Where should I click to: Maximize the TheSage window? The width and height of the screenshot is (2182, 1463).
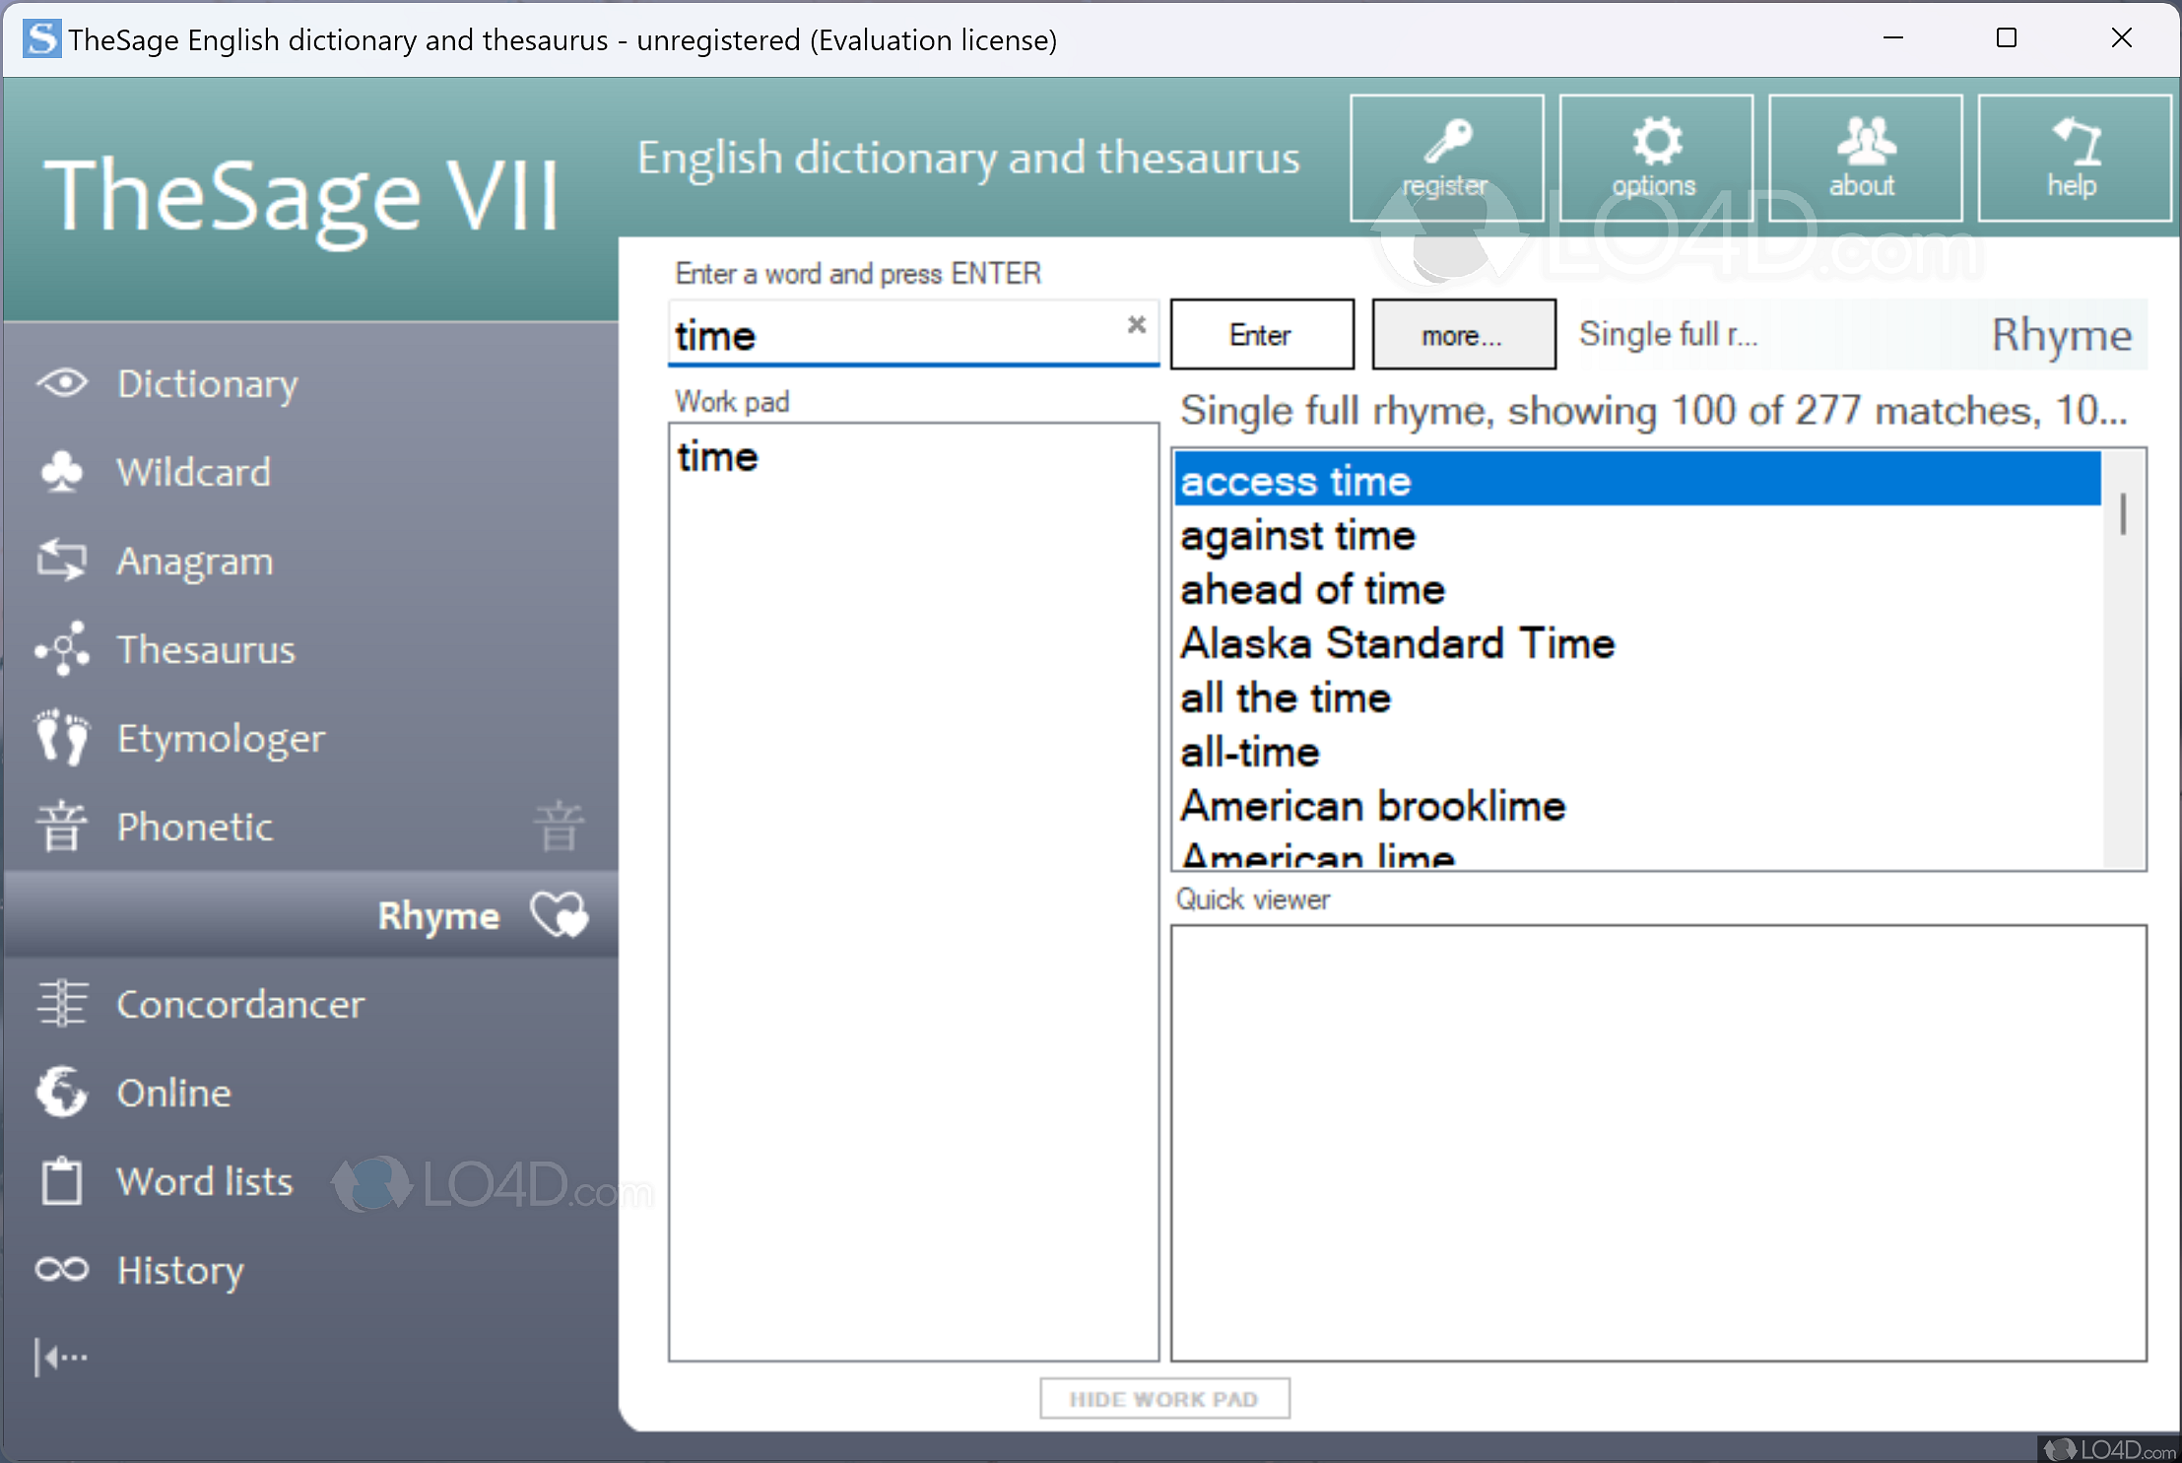point(2006,38)
